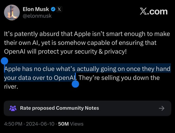Click the X affiliation badge beside name
The image size is (175, 133).
point(59,9)
